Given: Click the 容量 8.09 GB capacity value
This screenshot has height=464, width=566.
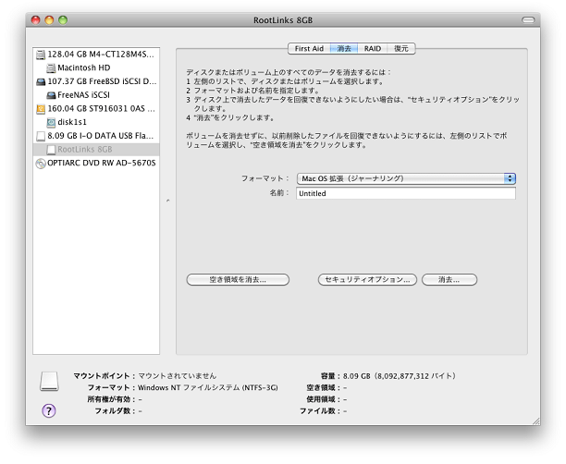Looking at the screenshot, I should tap(400, 376).
